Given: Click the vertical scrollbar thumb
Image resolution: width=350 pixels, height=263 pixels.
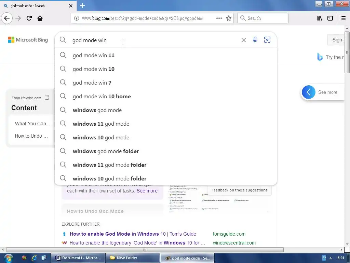Looking at the screenshot, I should pyautogui.click(x=347, y=52).
